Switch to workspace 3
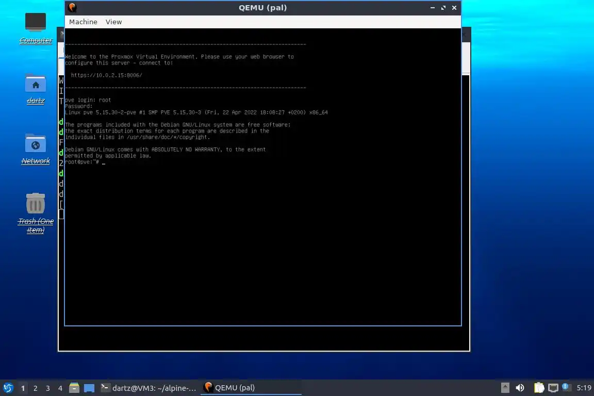Viewport: 594px width, 396px height. 48,388
